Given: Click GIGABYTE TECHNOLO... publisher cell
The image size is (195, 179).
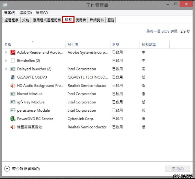Looking at the screenshot, I should pyautogui.click(x=88, y=77).
